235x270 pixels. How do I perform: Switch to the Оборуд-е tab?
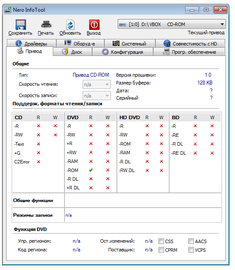(x=80, y=43)
